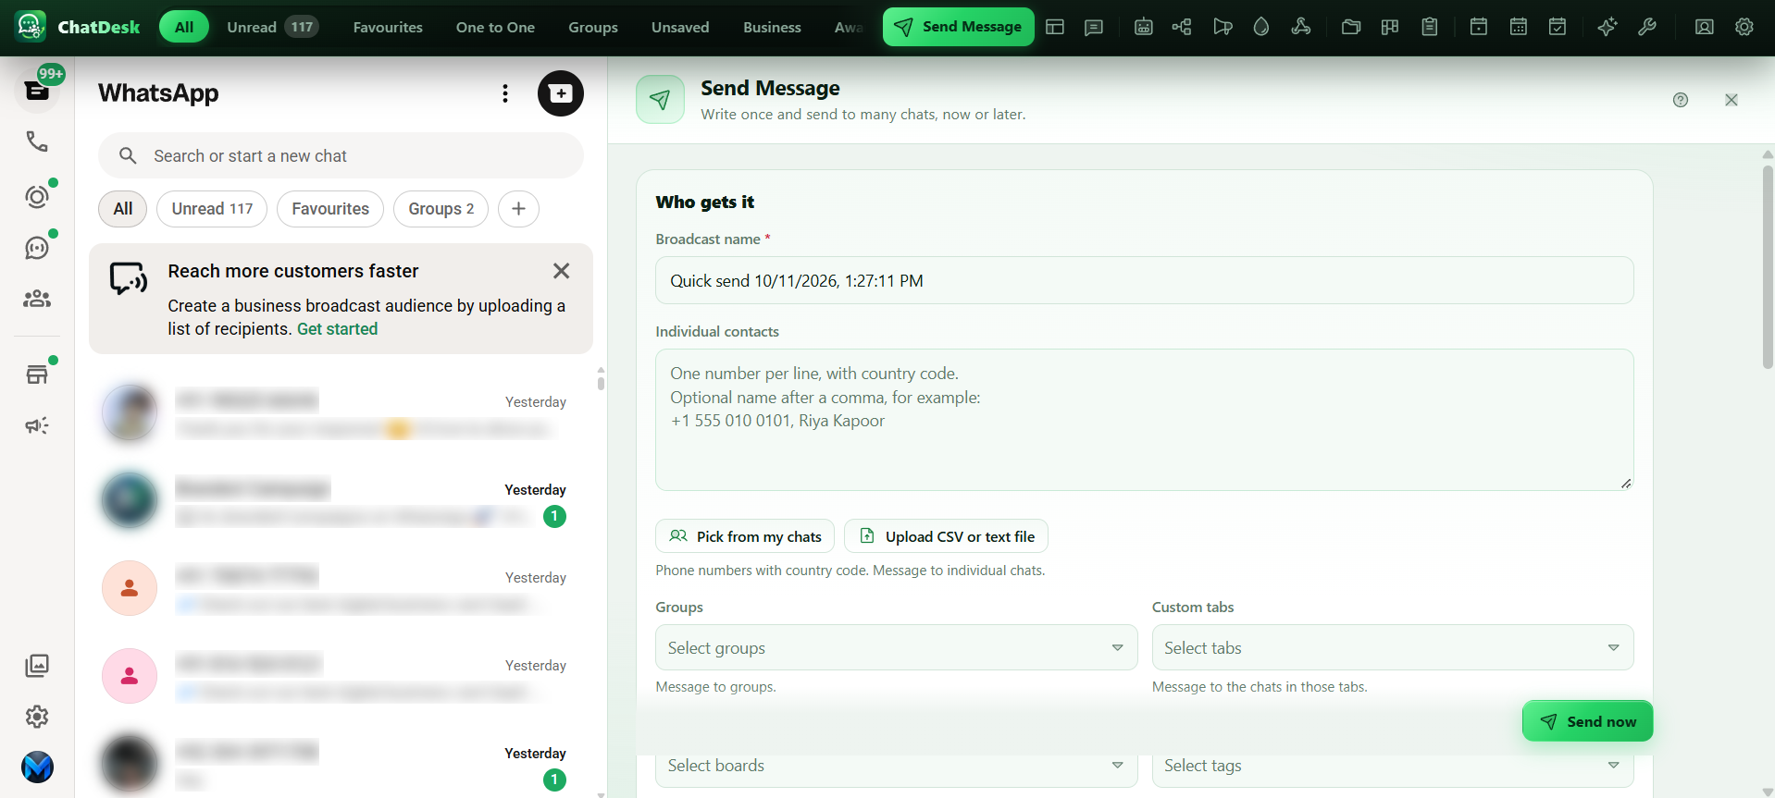Click the megaphone campaign icon in top toolbar
Viewport: 1775px width, 798px height.
click(1223, 27)
